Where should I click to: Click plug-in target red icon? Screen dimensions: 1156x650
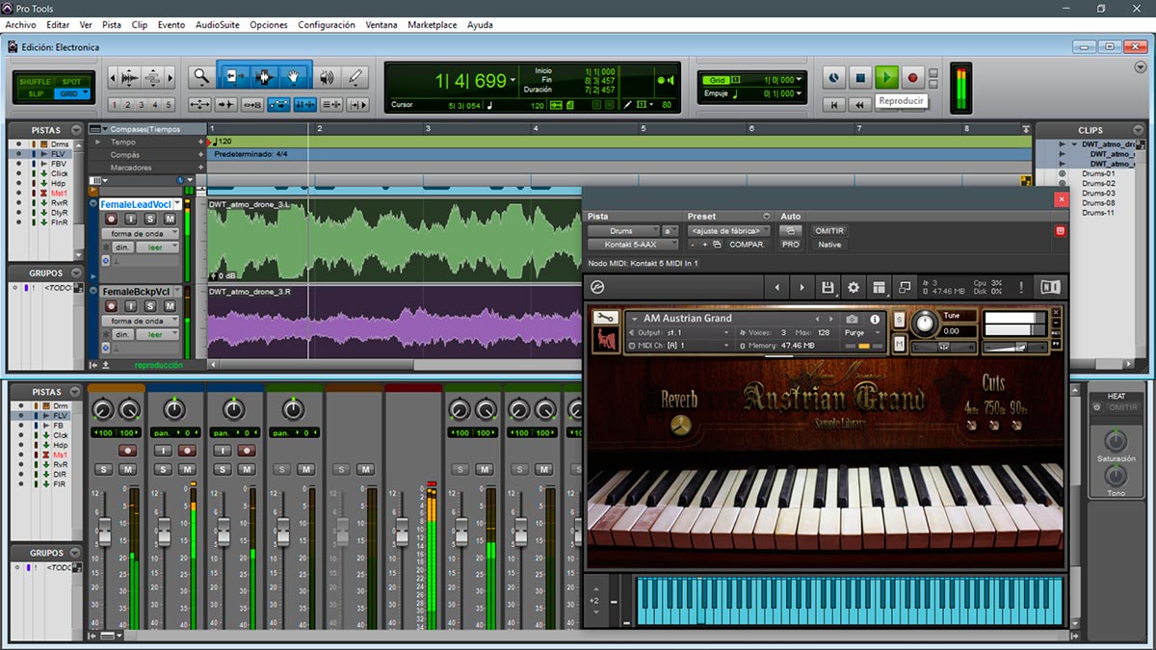coord(1060,231)
